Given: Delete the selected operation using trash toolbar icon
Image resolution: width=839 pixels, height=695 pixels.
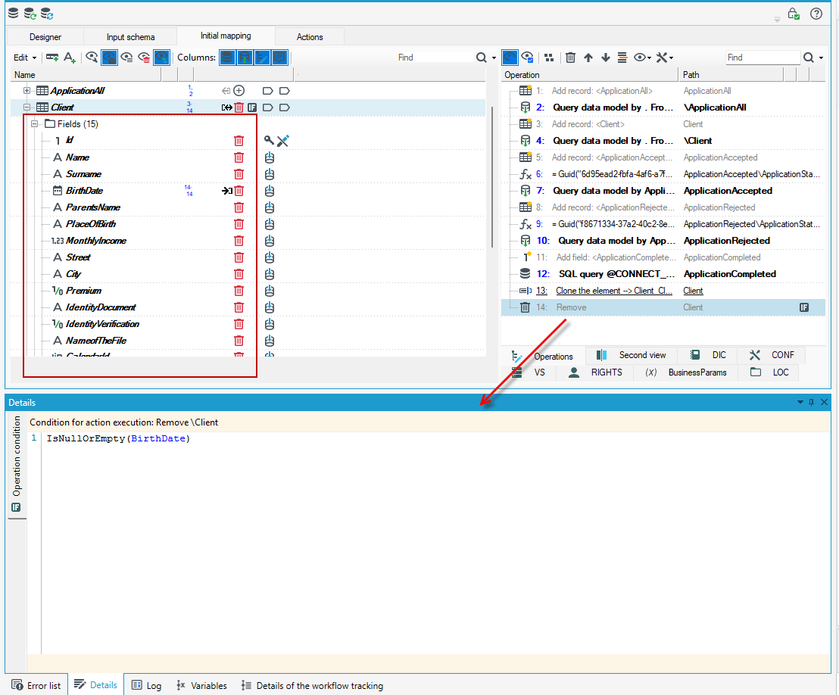Looking at the screenshot, I should click(570, 58).
